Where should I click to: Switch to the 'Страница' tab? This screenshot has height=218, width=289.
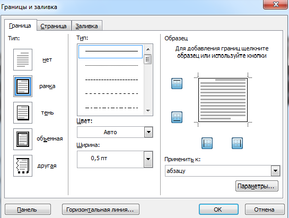click(54, 26)
